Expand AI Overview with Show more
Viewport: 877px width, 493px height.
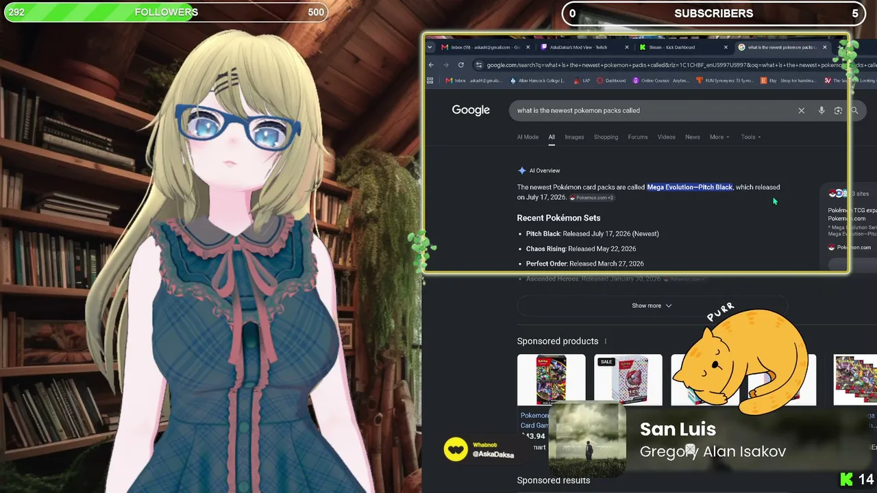pos(652,305)
